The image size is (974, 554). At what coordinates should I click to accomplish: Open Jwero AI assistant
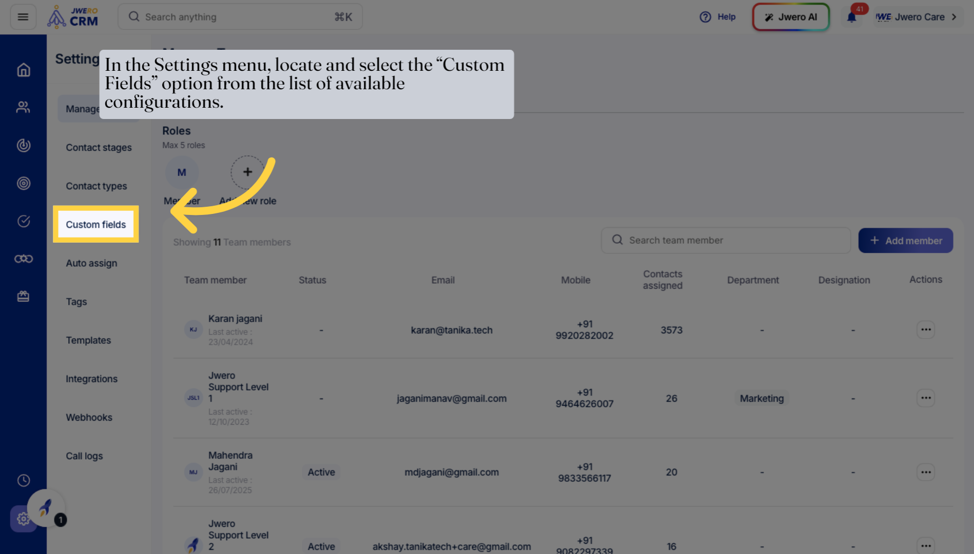(790, 17)
